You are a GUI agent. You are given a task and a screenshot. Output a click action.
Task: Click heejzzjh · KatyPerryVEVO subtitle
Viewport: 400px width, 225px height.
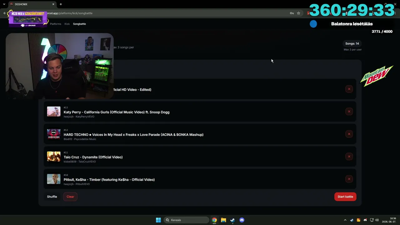79,117
